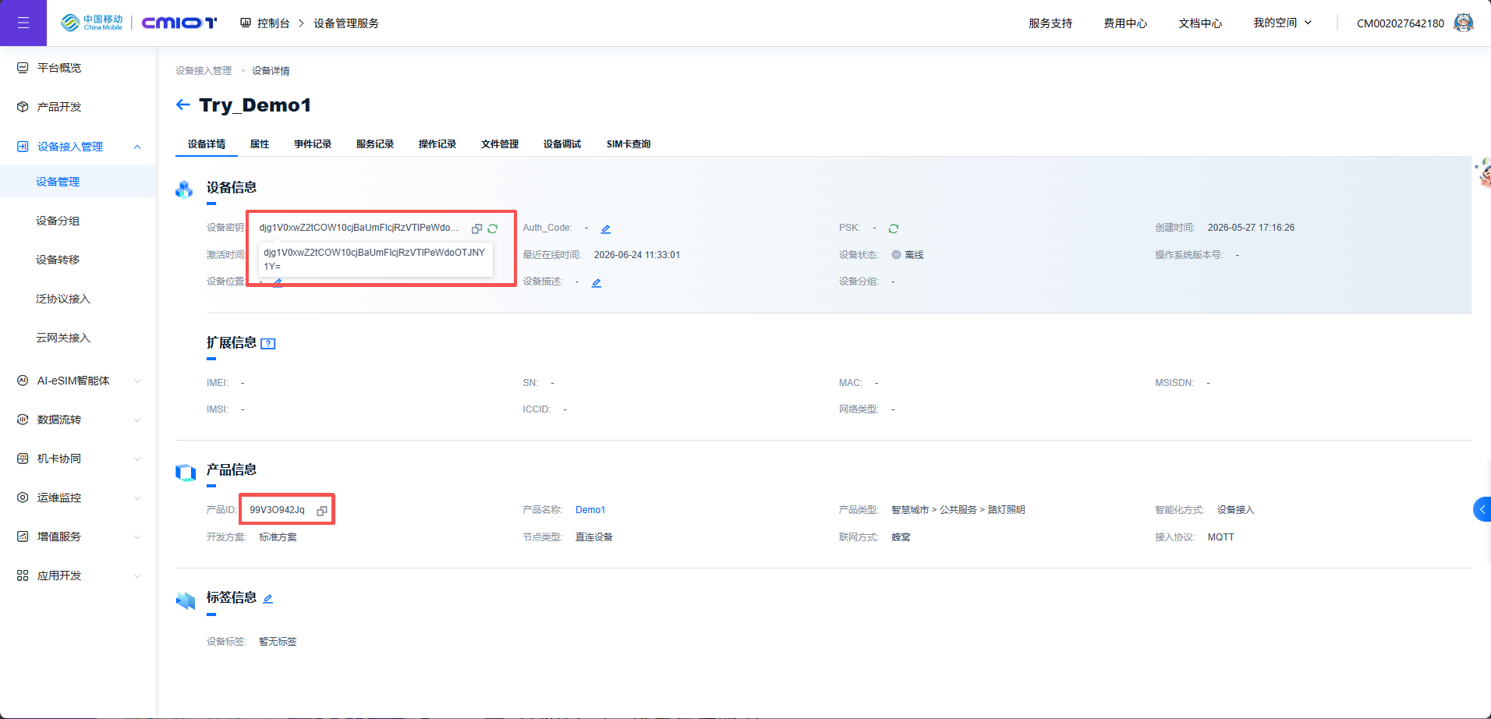1491x719 pixels.
Task: Open 产品开发 in the sidebar
Action: point(59,107)
